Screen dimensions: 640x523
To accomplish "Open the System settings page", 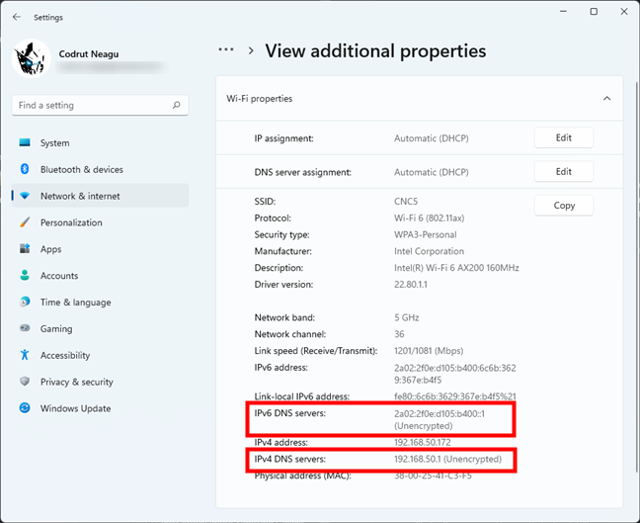I will point(100,143).
